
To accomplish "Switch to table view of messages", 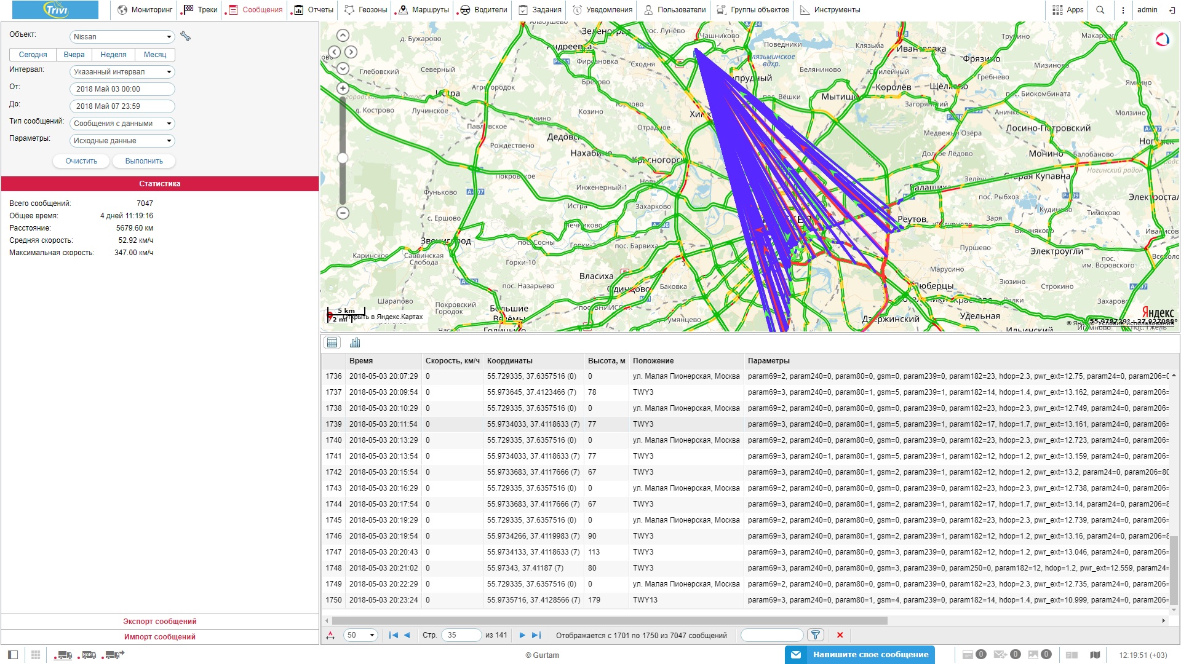I will click(x=332, y=343).
